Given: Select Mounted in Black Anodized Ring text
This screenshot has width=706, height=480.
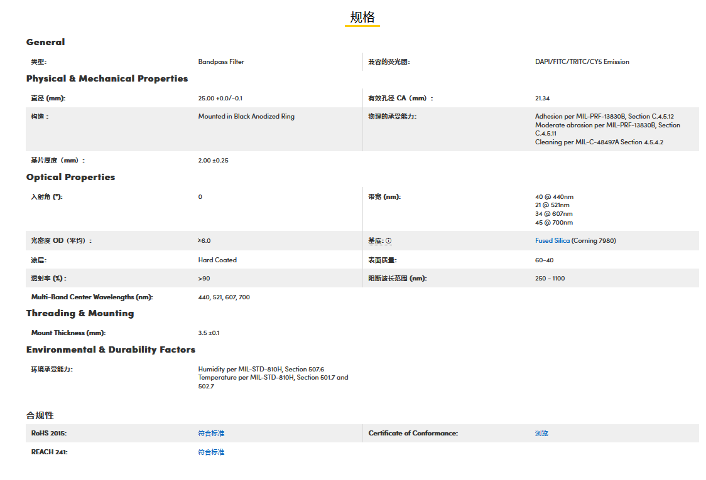Looking at the screenshot, I should click(246, 117).
